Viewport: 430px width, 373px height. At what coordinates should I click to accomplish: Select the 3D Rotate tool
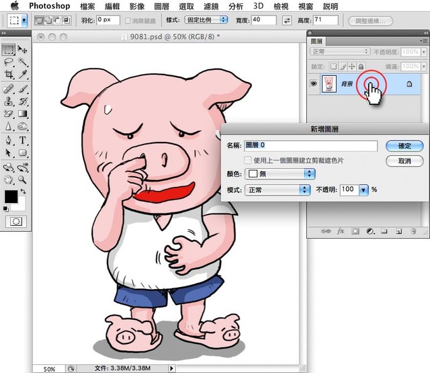click(8, 167)
